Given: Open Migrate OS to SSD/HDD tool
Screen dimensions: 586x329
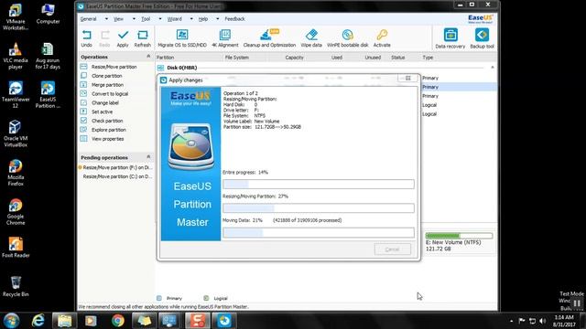Looking at the screenshot, I should 182,38.
